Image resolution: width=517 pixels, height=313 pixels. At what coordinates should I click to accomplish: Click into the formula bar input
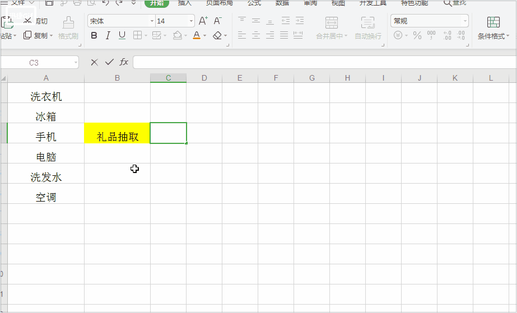[324, 62]
